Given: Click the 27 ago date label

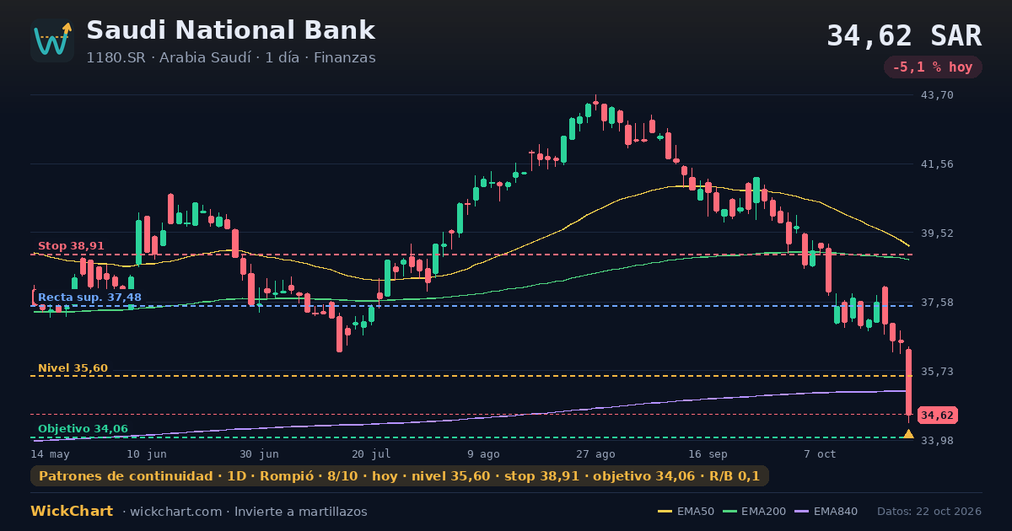Looking at the screenshot, I should pos(595,453).
